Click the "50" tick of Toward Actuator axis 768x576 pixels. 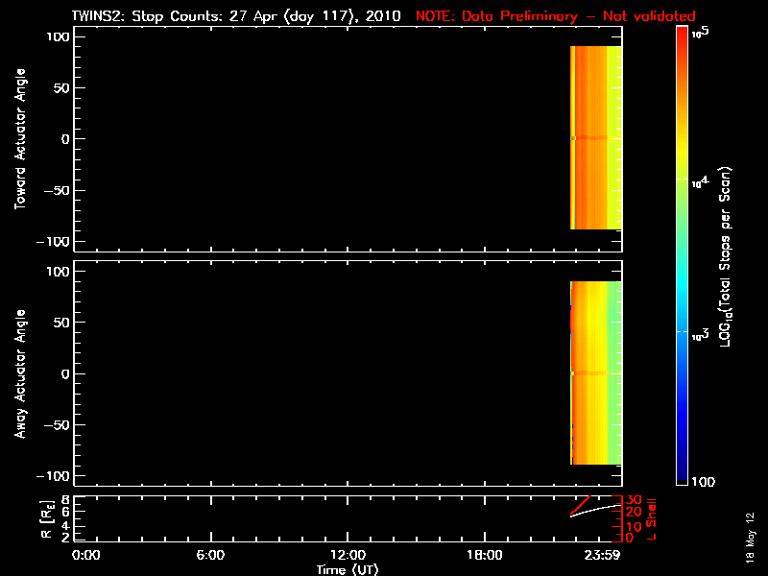coord(62,88)
